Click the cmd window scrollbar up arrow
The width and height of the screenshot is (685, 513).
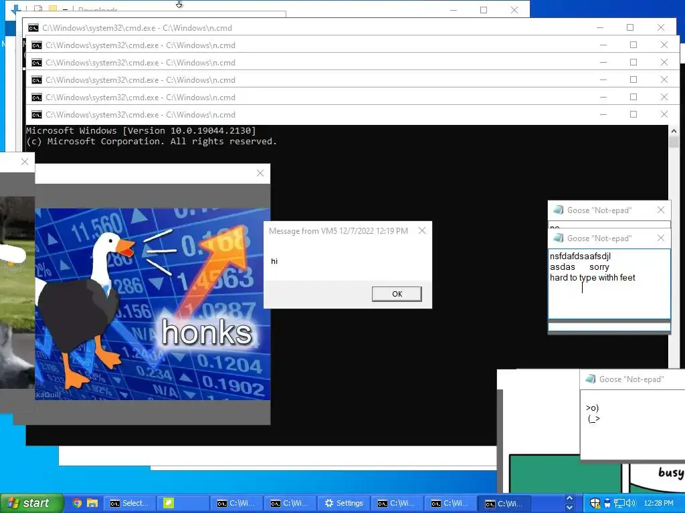click(x=673, y=131)
